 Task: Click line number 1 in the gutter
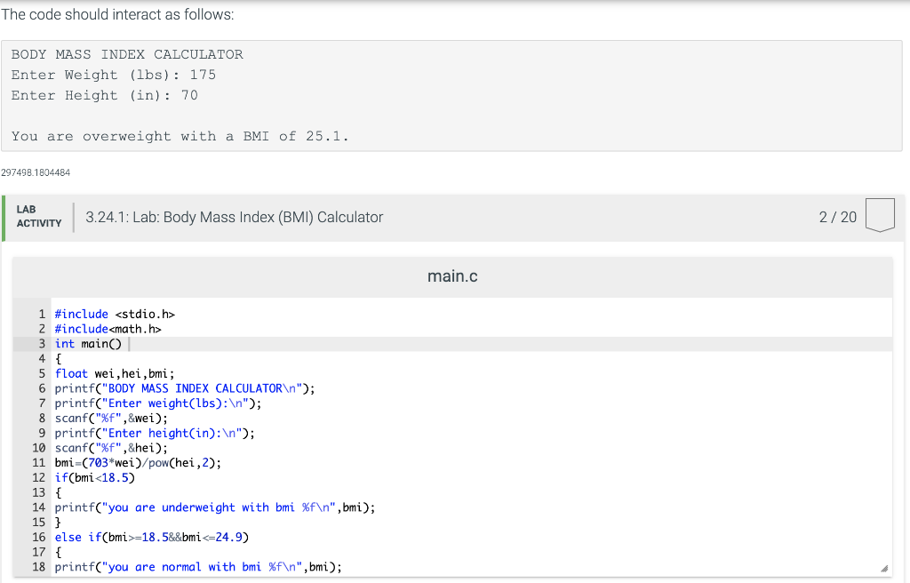point(40,314)
